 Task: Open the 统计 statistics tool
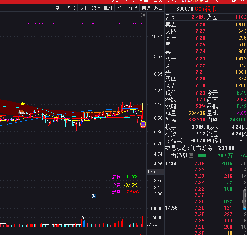click(96, 8)
